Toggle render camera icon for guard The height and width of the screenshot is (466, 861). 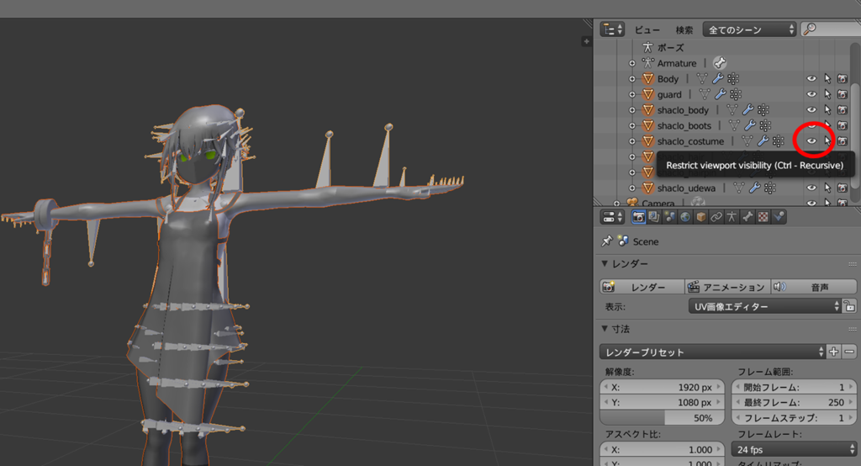(843, 94)
